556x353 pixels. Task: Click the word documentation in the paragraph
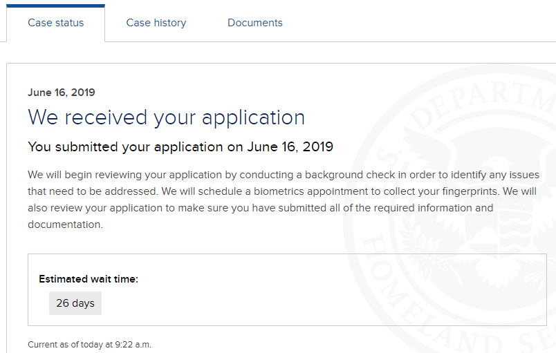(x=65, y=225)
